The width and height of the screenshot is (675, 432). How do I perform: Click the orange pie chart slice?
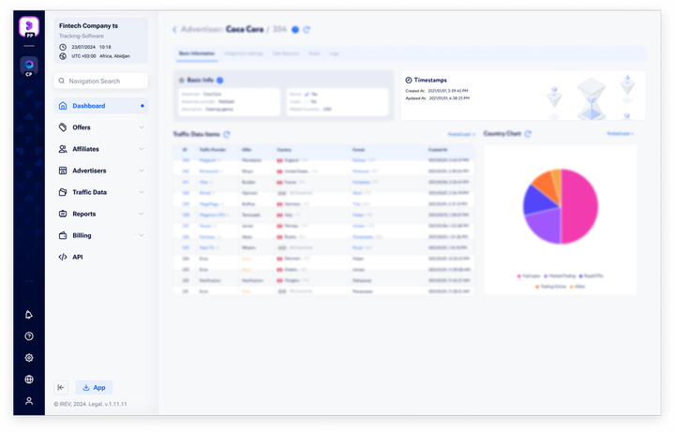(544, 183)
